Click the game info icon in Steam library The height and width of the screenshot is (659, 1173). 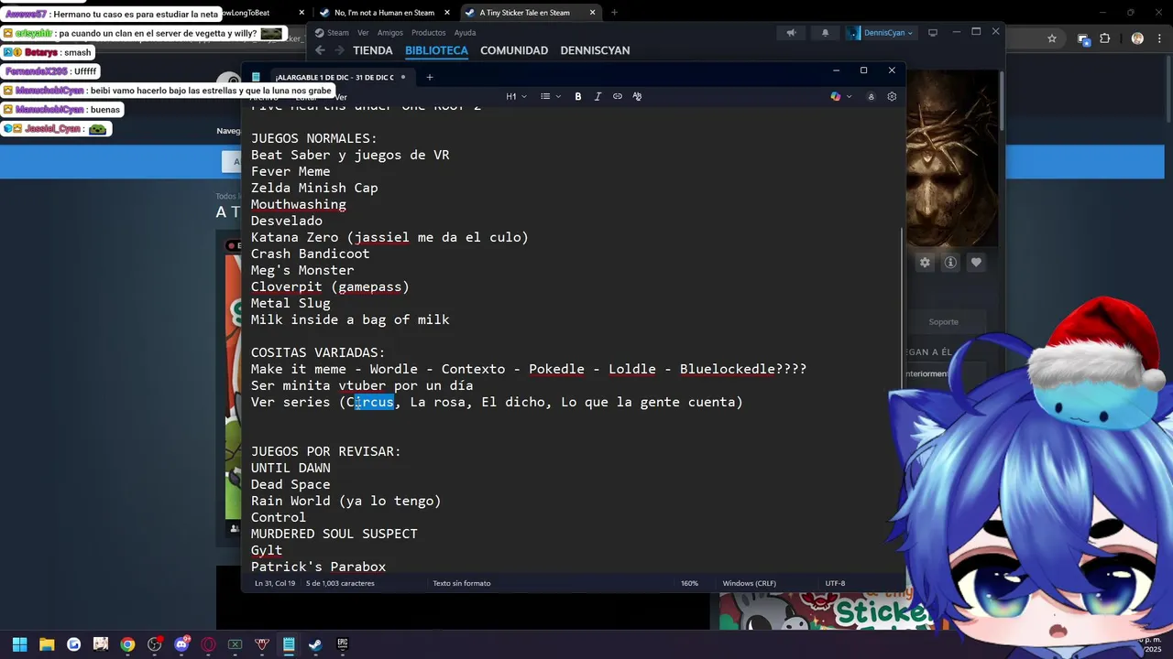pos(950,263)
